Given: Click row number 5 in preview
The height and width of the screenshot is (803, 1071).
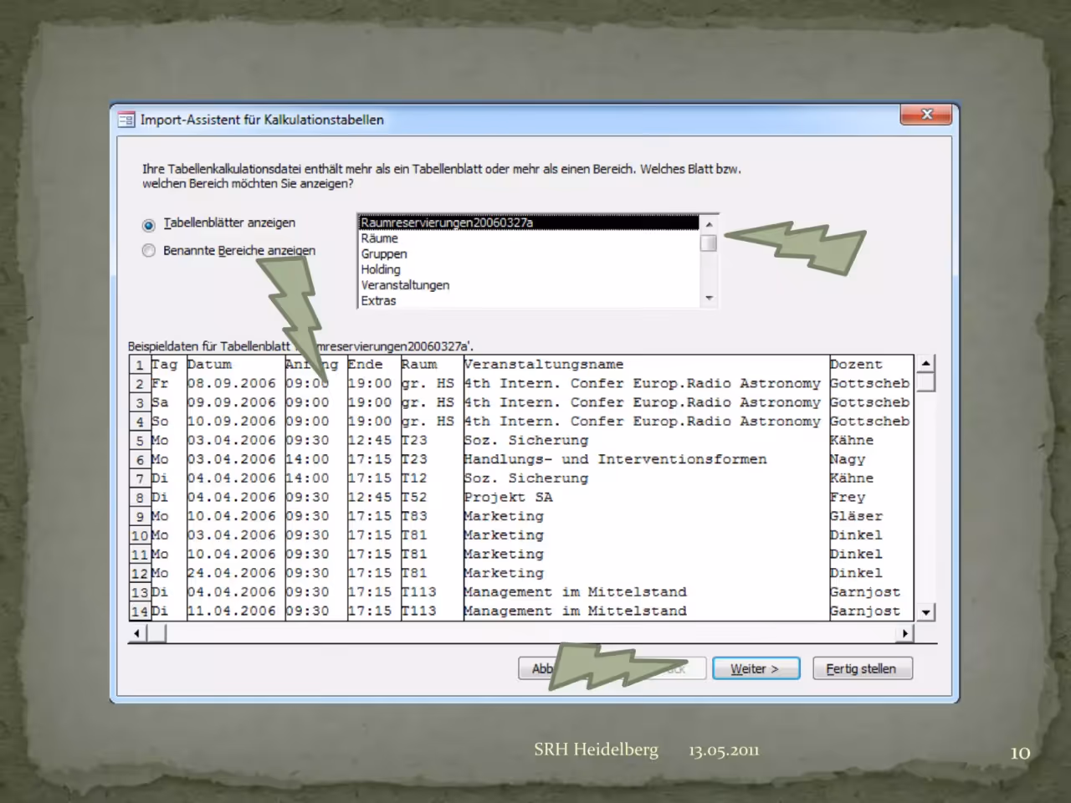Looking at the screenshot, I should tap(140, 441).
